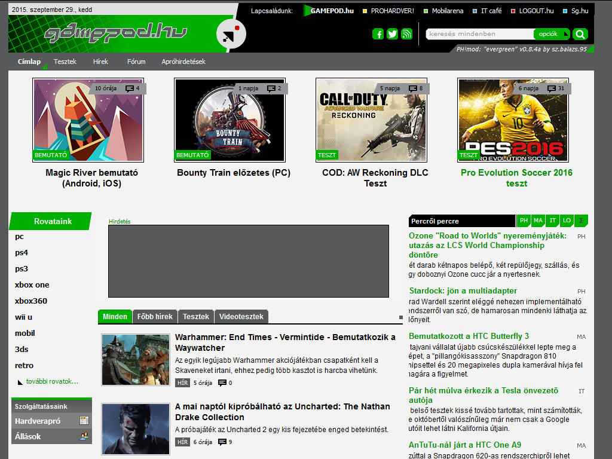Open the Twitter page icon
612x459 pixels.
coord(392,34)
